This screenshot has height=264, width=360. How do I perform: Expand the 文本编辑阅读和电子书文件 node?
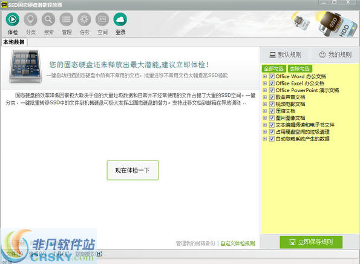(x=265, y=125)
